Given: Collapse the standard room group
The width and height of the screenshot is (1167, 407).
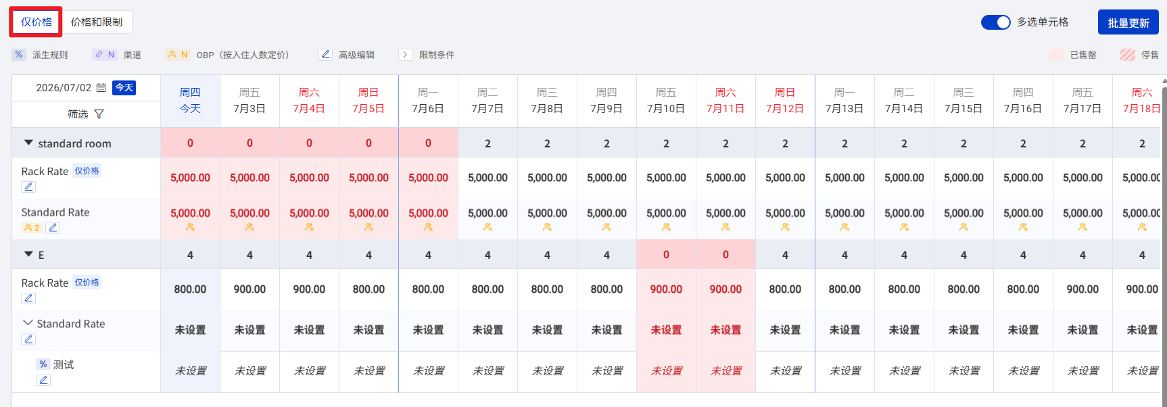Looking at the screenshot, I should point(28,143).
